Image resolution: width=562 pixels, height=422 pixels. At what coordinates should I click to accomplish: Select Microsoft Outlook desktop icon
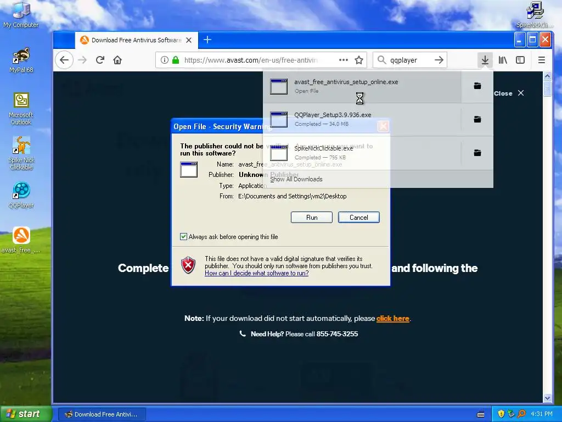[21, 109]
